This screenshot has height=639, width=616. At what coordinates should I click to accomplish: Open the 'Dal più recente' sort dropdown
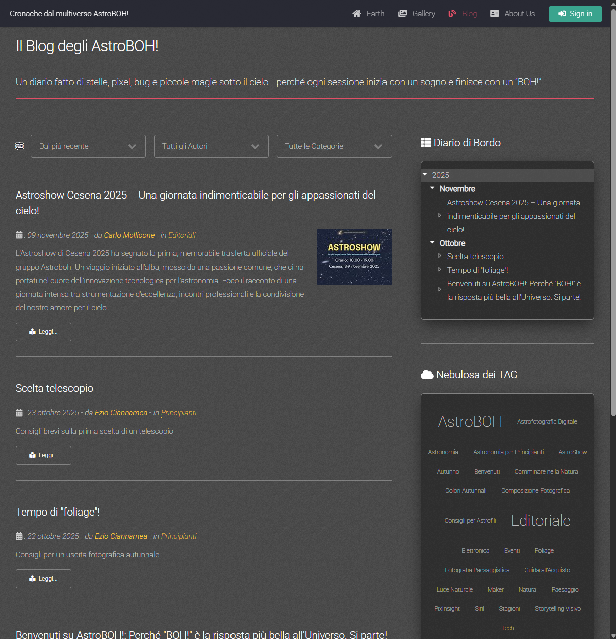[88, 146]
